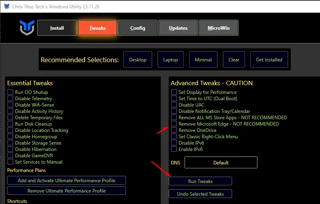Viewport: 320px width, 204px height.
Task: Apply the Laptop recommended selection
Action: point(171,60)
